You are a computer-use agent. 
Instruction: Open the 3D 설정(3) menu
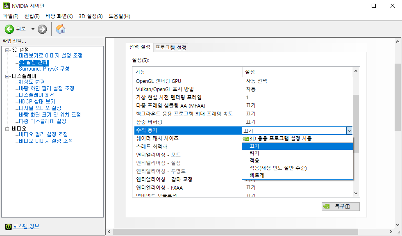[91, 16]
